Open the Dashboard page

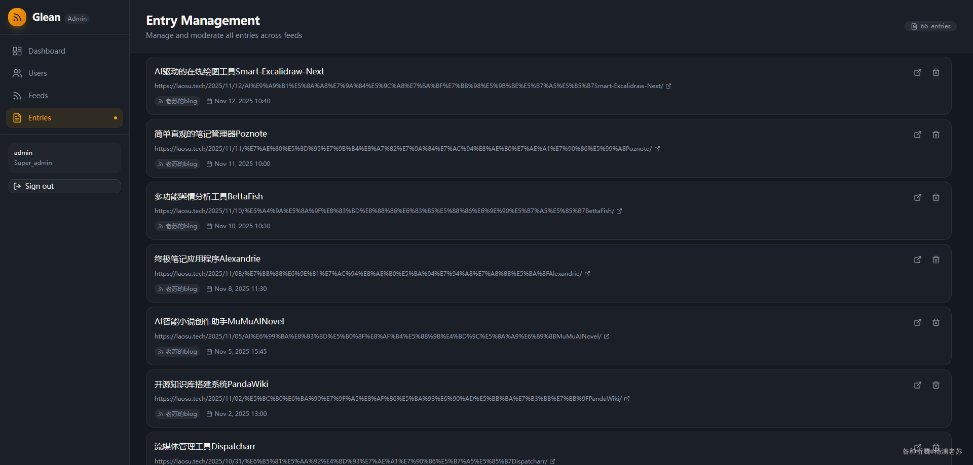(x=47, y=51)
